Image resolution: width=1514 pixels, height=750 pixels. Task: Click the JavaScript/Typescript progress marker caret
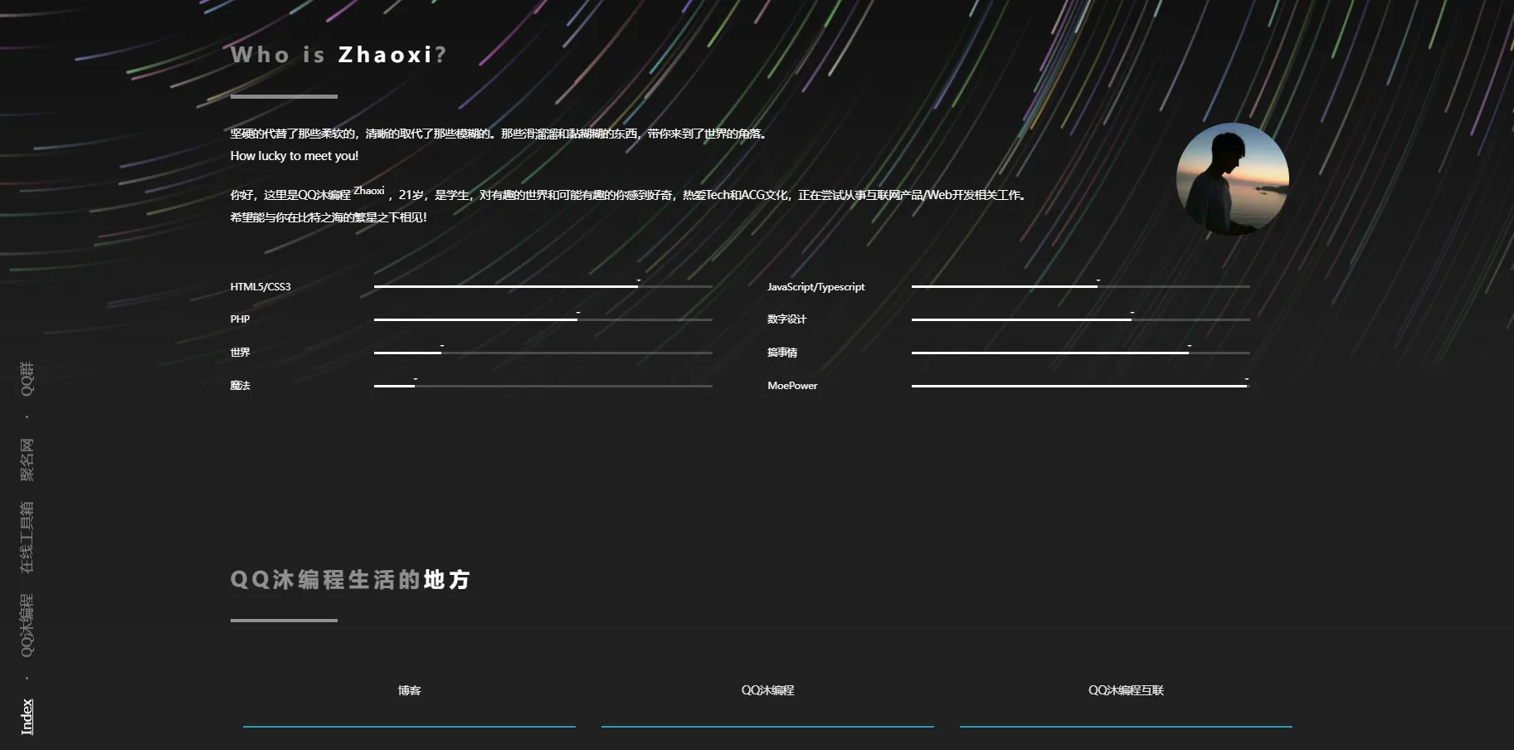coord(1097,281)
